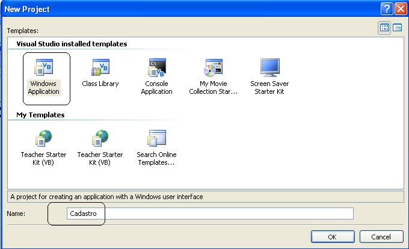Pick the Console Application template
Screen dimensions: 409x249
pyautogui.click(x=157, y=76)
